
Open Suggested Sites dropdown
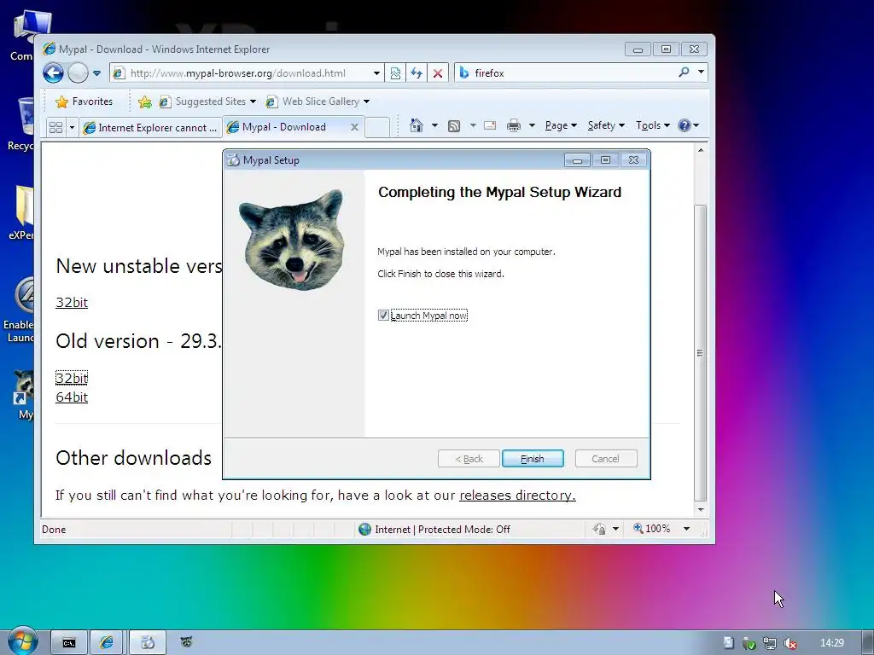[x=207, y=101]
